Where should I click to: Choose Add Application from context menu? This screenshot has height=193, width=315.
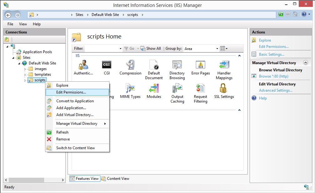tap(77, 108)
